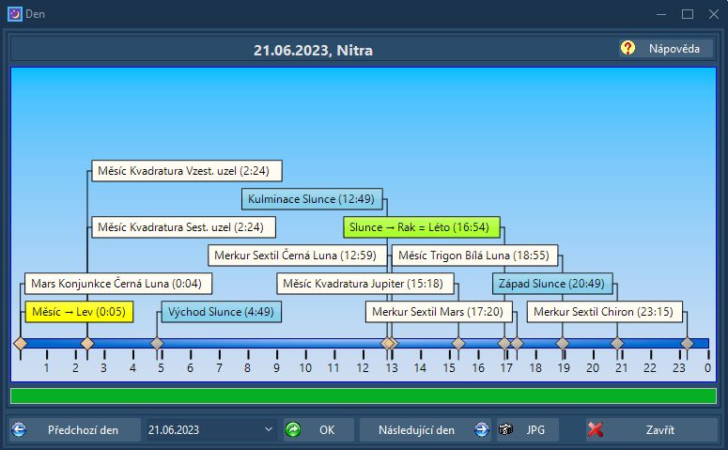The image size is (728, 450).
Task: Click the Východ Slunce (4:49) label
Action: pyautogui.click(x=221, y=312)
